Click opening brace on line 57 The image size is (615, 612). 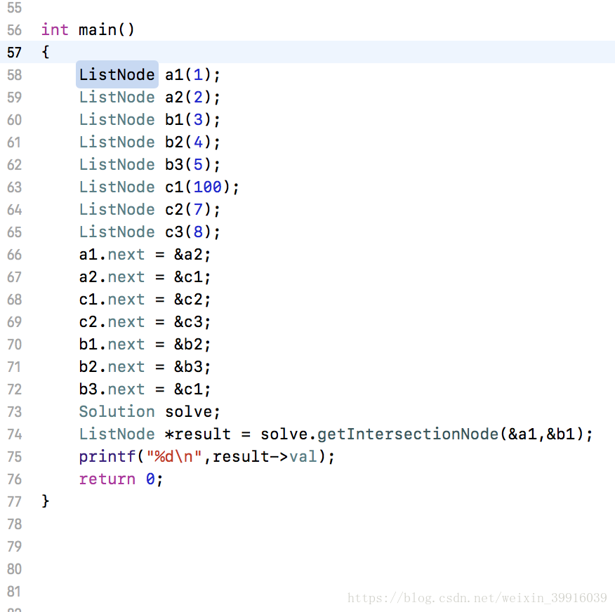point(46,52)
